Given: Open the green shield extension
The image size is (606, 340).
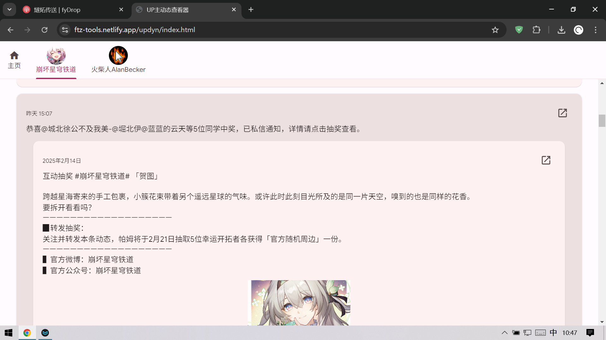Looking at the screenshot, I should pos(519,30).
